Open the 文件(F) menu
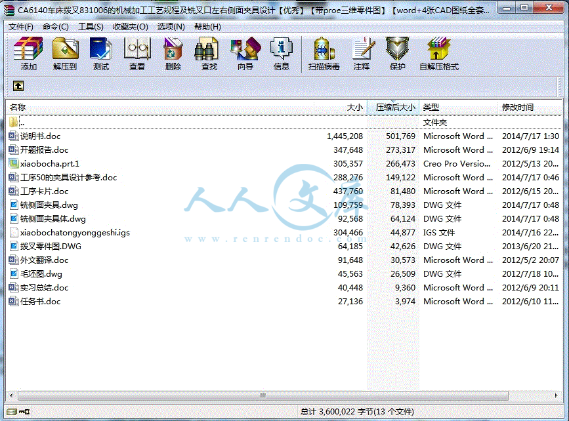569x421 pixels. tap(21, 26)
